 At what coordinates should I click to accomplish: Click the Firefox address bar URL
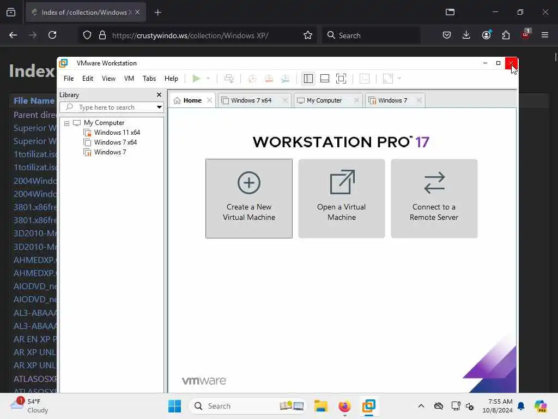tap(190, 35)
